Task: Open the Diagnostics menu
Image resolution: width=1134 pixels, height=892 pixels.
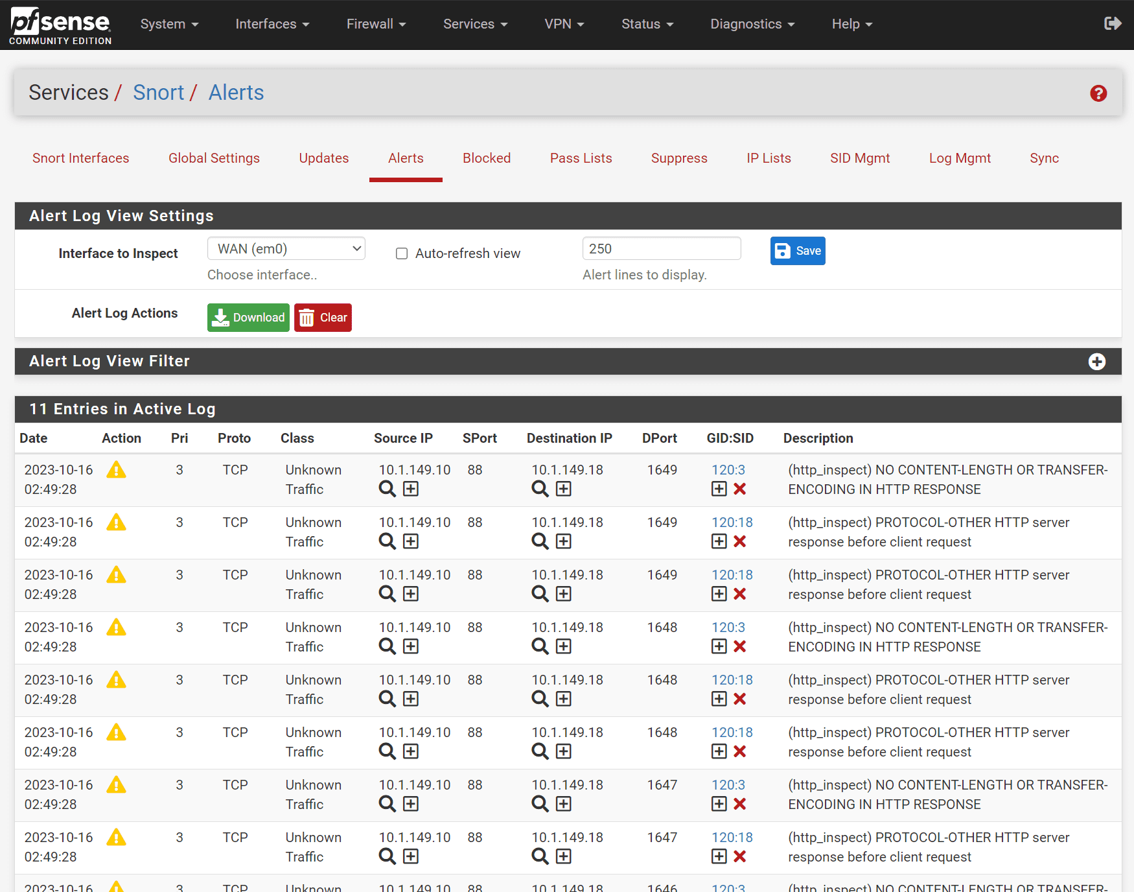Action: 752,24
